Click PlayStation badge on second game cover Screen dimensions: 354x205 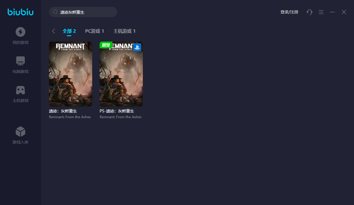(x=137, y=47)
